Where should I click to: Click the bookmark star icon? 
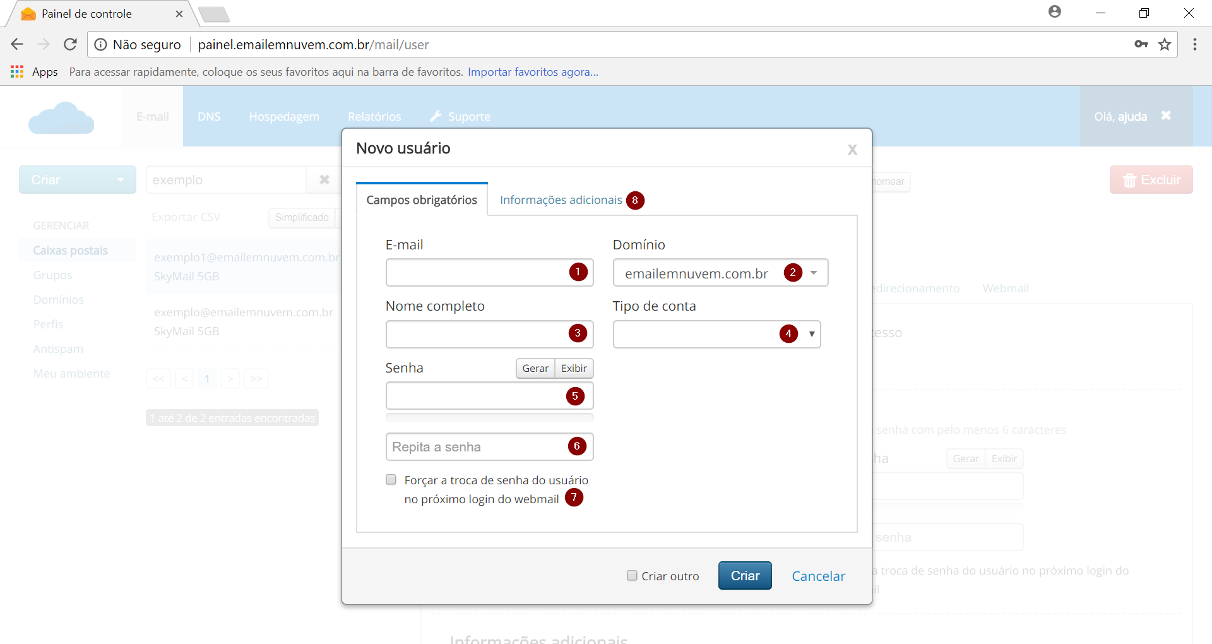point(1165,44)
